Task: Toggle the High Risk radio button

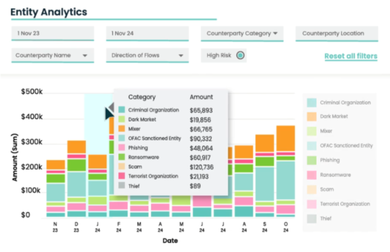Action: pyautogui.click(x=240, y=56)
